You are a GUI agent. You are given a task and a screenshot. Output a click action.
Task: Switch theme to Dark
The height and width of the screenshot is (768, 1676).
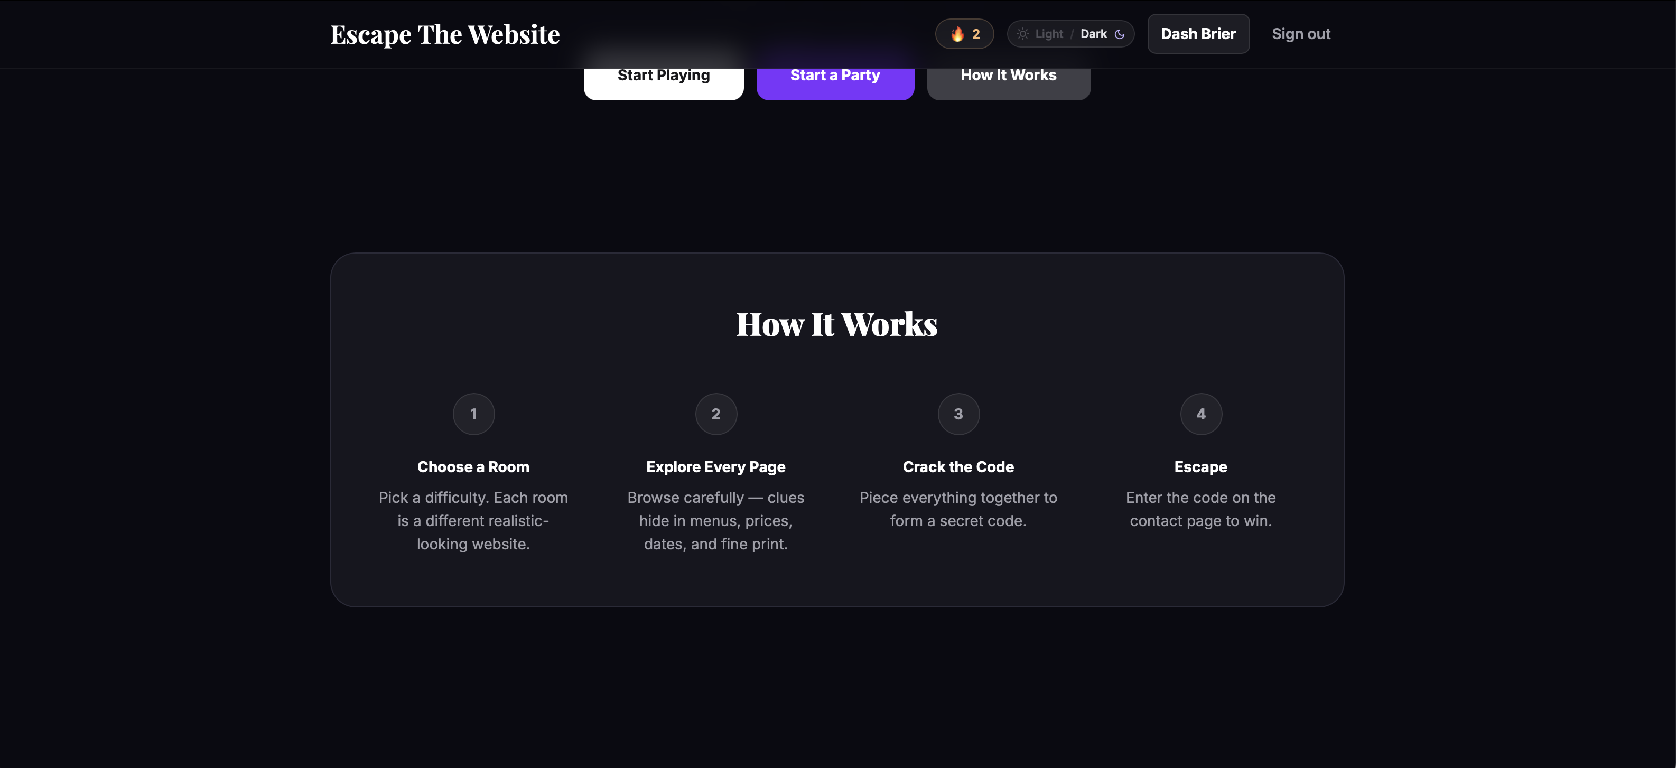click(x=1094, y=34)
